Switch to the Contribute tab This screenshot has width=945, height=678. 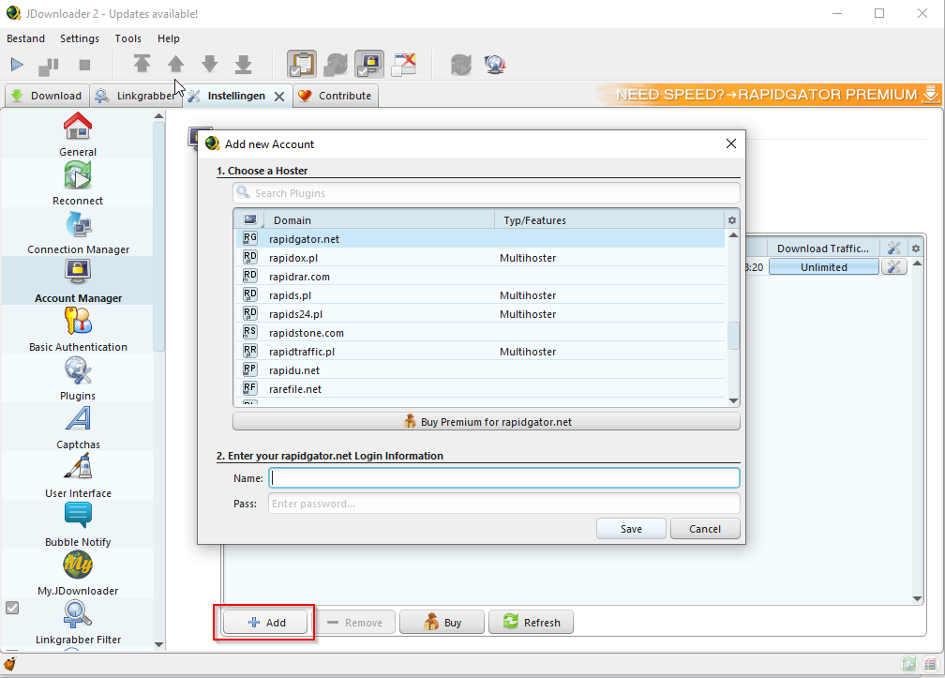(336, 96)
